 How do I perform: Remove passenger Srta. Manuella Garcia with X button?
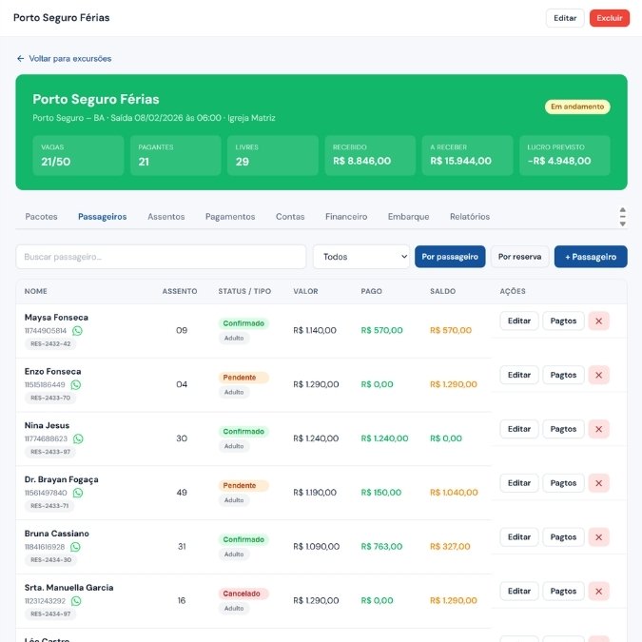598,592
